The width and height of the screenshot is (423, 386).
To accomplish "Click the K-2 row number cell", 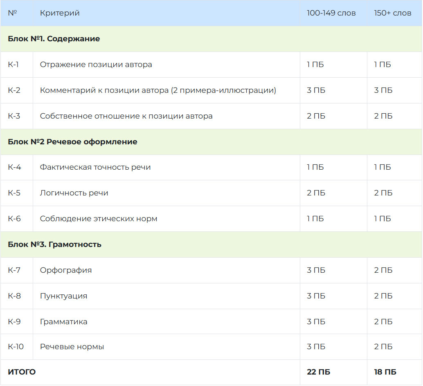I will (17, 90).
